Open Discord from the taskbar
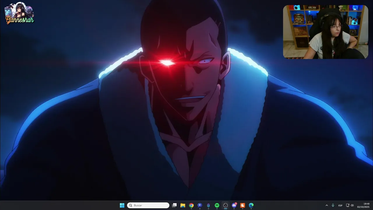Screen dimensions: 373x210 click(234, 205)
